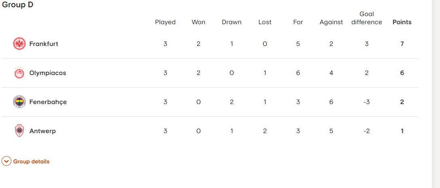Click the Won column header

click(198, 22)
